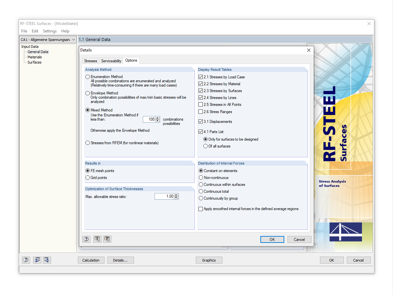
Task: Click the save-as-default parameters icon
Action: pos(97,239)
